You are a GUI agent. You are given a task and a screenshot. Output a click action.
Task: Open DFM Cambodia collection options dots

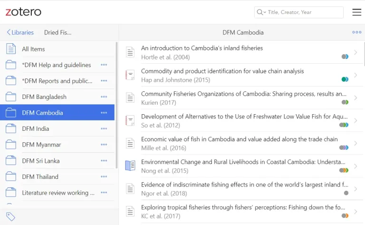(x=104, y=113)
